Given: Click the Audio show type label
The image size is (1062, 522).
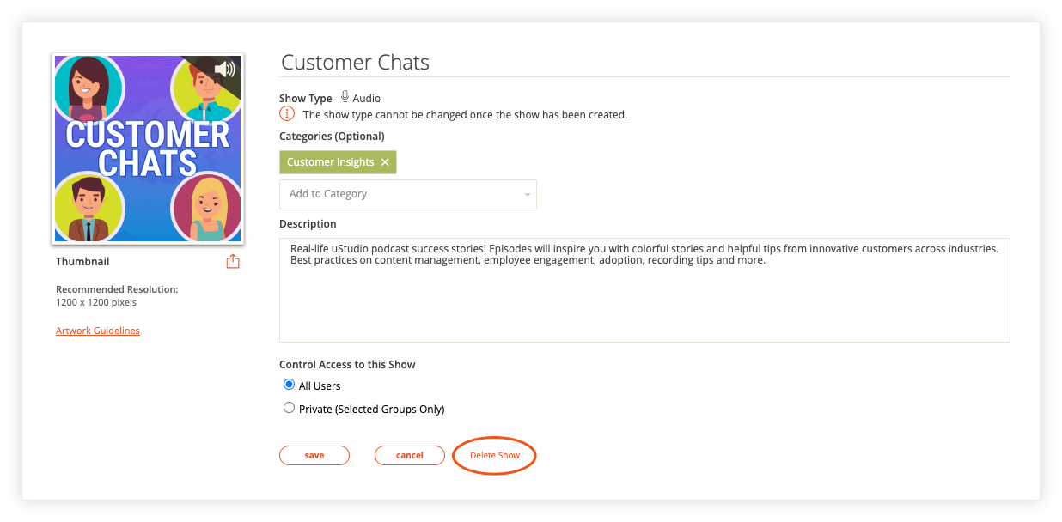Looking at the screenshot, I should (x=367, y=99).
